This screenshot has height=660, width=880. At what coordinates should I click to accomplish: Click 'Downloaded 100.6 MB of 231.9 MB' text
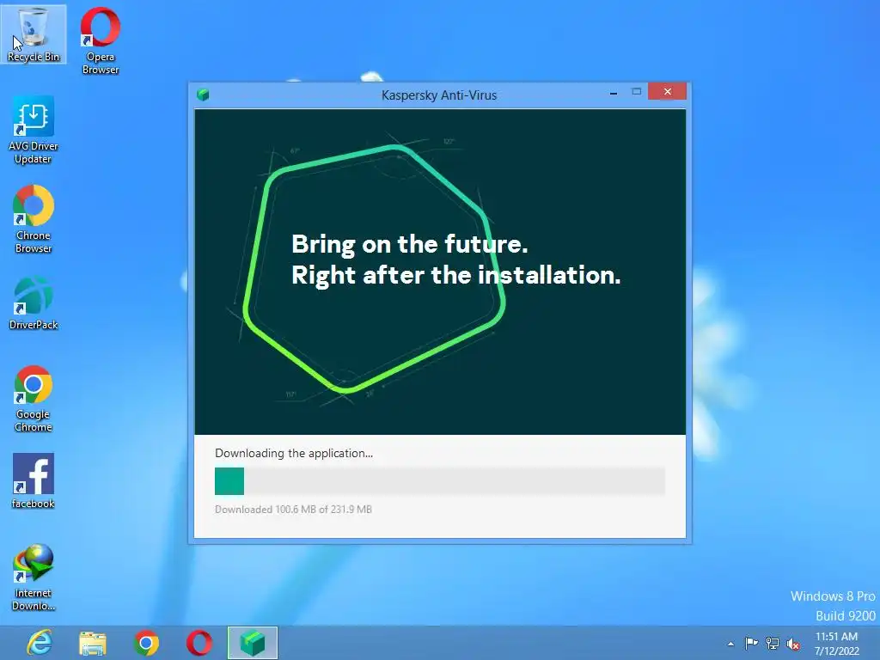(294, 510)
